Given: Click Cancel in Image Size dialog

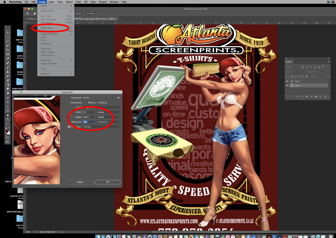Looking at the screenshot, I should click(80, 182).
